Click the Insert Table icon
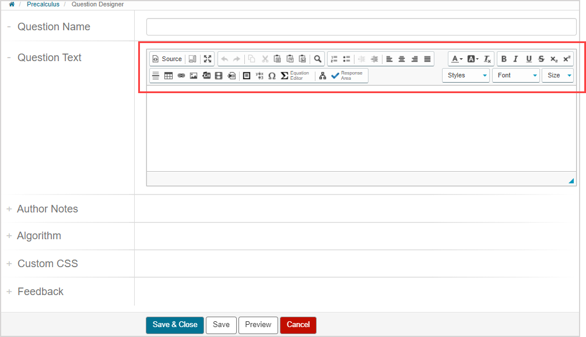This screenshot has width=586, height=337. tap(168, 76)
